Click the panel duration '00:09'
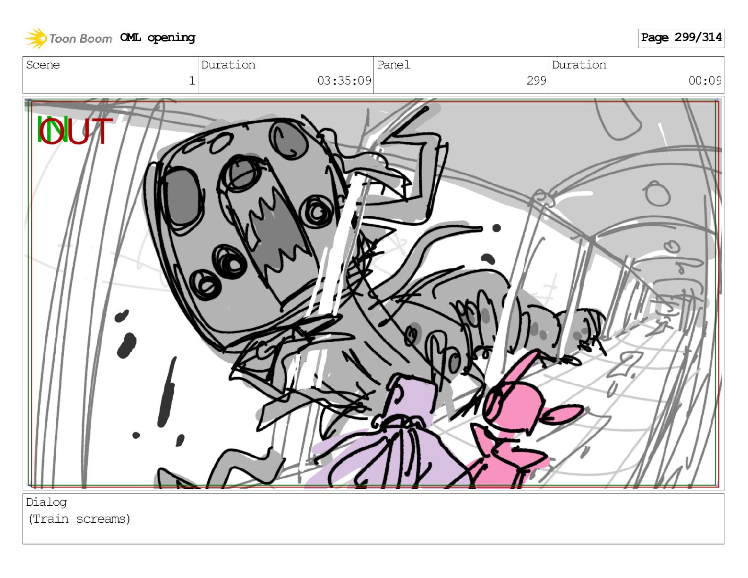This screenshot has height=578, width=748. 705,81
